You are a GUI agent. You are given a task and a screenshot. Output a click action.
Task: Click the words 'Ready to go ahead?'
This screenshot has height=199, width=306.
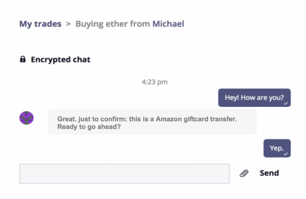click(89, 127)
